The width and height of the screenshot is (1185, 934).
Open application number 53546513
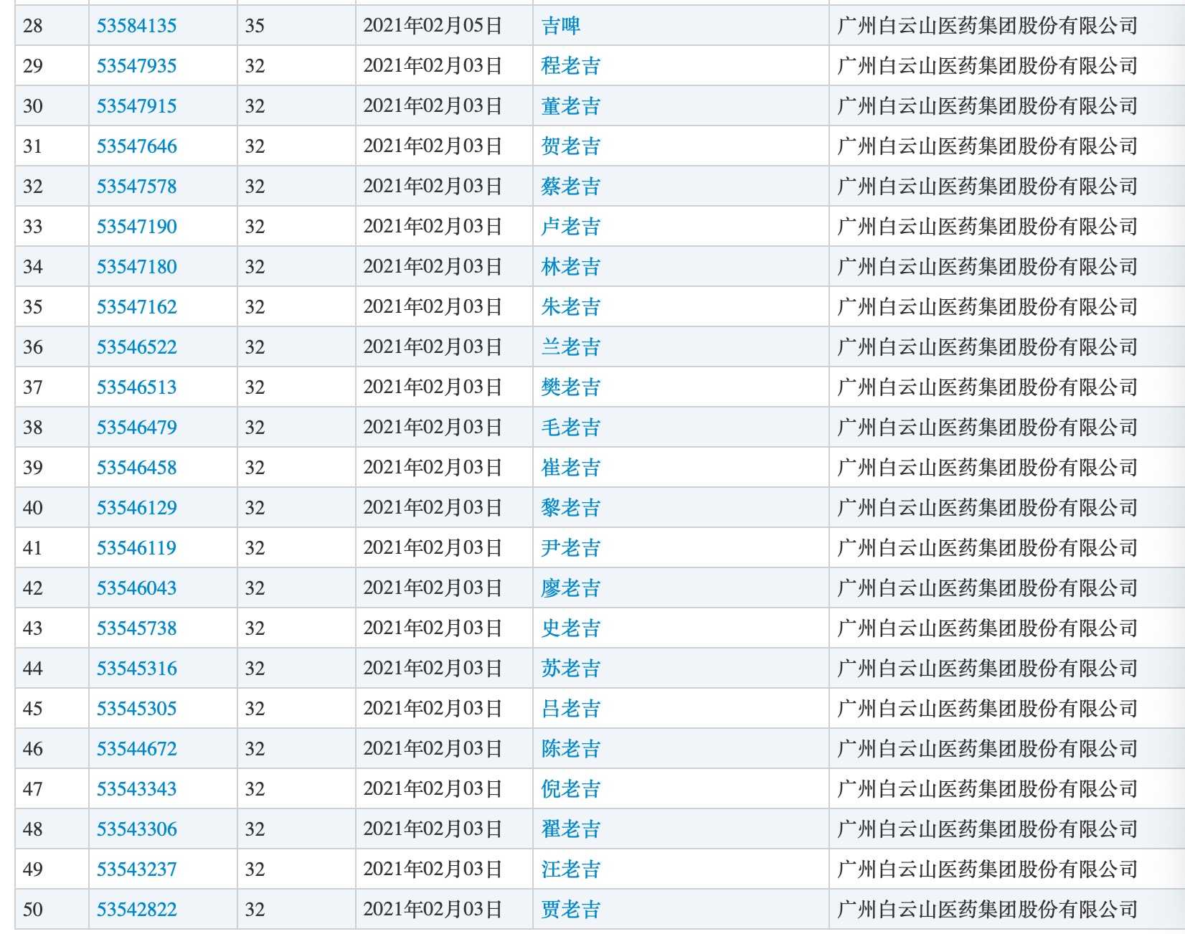pyautogui.click(x=136, y=387)
